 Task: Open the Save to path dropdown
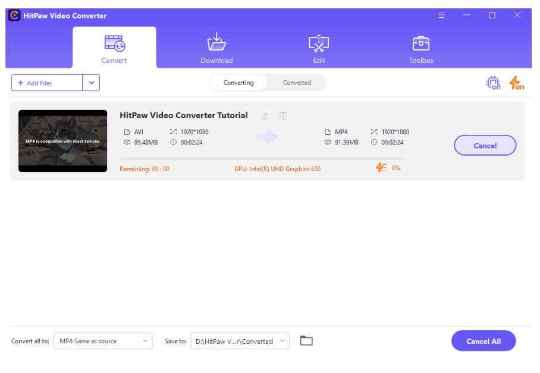240,341
